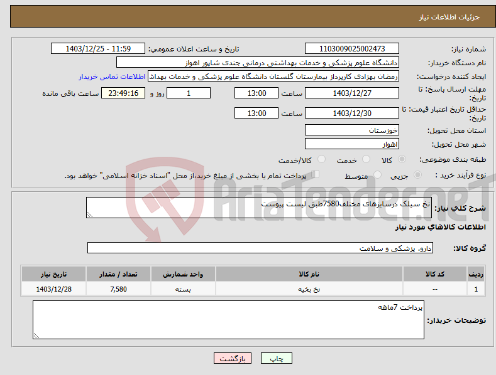Click the response deadline date 1403/12/27
This screenshot has width=496, height=375.
point(352,93)
